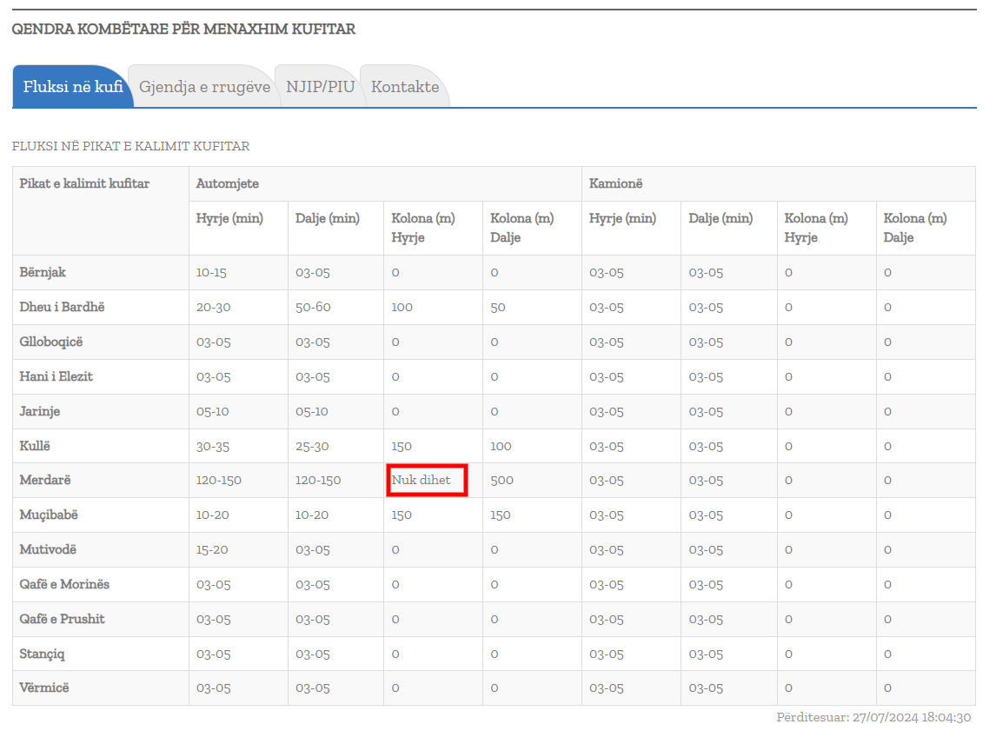Viewport: 996px width, 744px height.
Task: Click the 120-150 Hyrje value for Merdarë
Action: tap(218, 481)
